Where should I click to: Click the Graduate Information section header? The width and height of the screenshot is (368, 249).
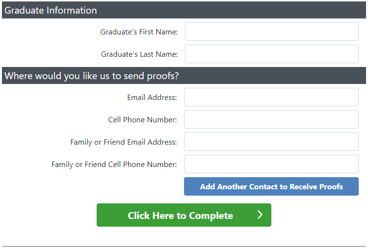[x=50, y=10]
